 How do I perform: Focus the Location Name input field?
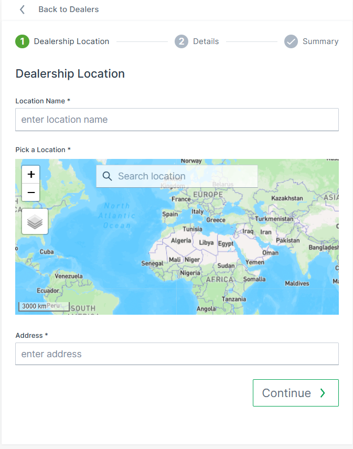(x=177, y=120)
